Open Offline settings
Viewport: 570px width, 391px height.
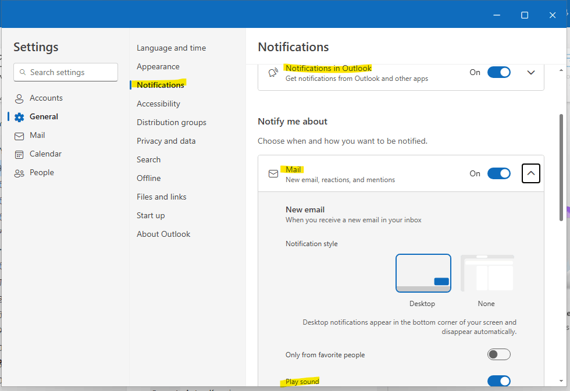click(148, 178)
